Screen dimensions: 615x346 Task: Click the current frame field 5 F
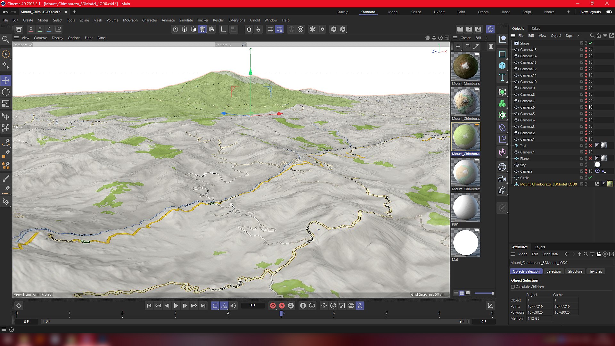pos(253,306)
